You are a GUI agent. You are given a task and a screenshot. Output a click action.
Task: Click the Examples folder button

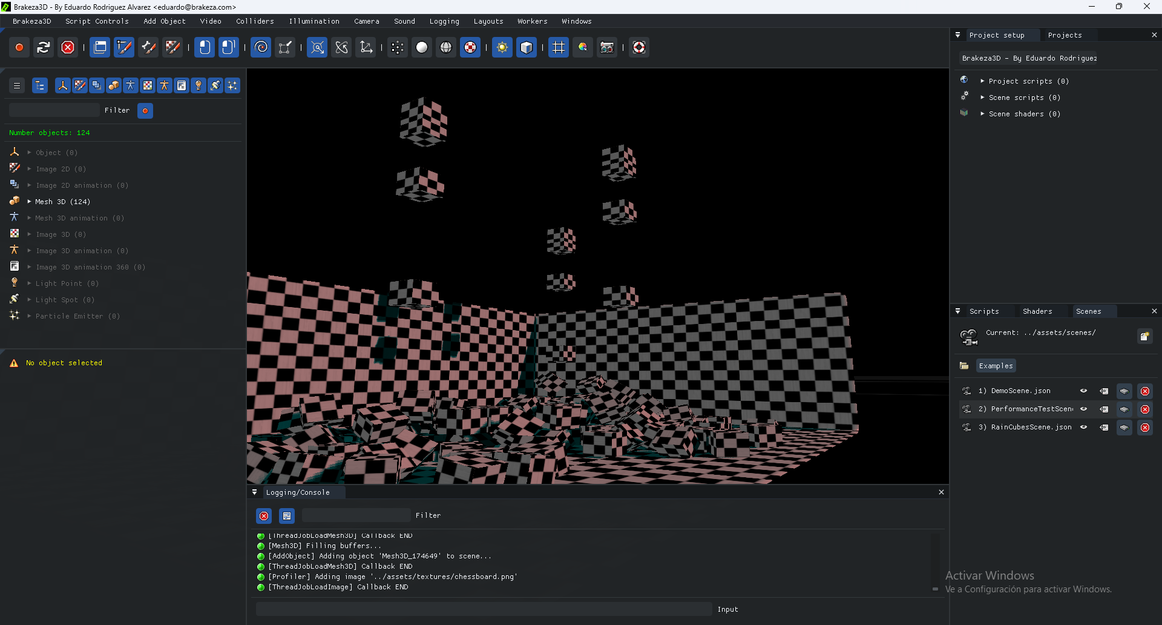[996, 366]
